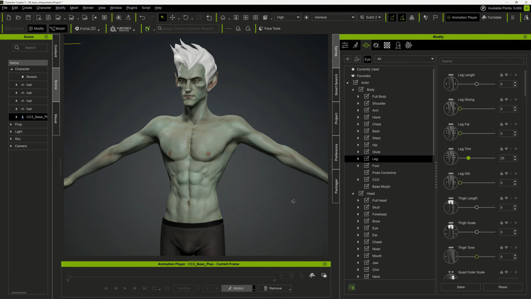Open the Plugins menu
531x299 pixels.
point(132,8)
